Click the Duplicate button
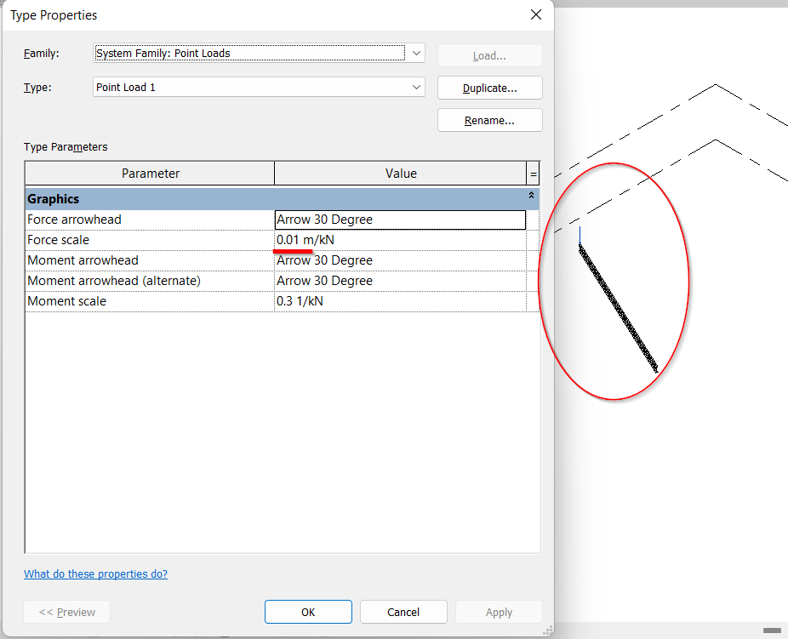788x639 pixels. coord(489,88)
